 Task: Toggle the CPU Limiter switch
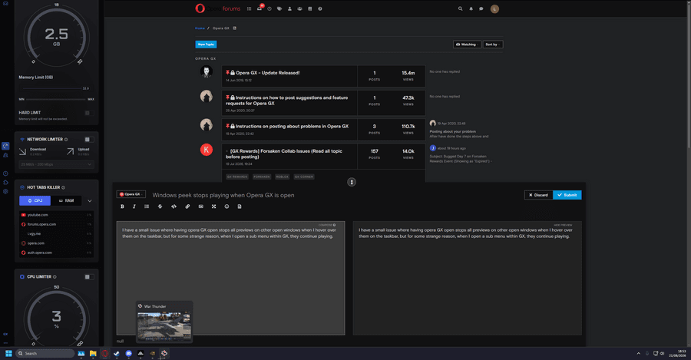(89, 277)
